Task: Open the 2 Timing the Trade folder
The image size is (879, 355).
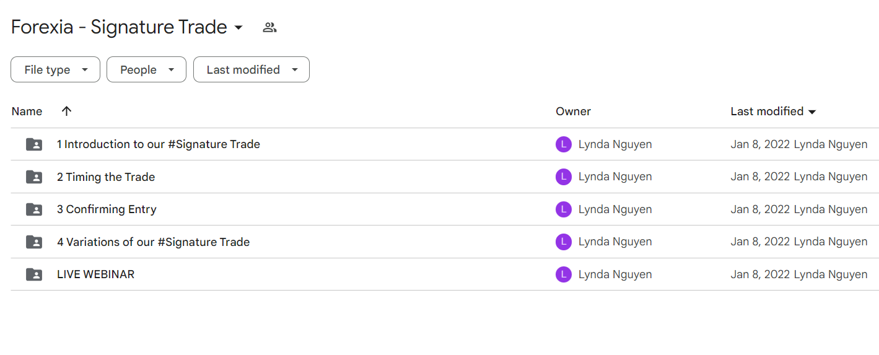Action: tap(106, 177)
